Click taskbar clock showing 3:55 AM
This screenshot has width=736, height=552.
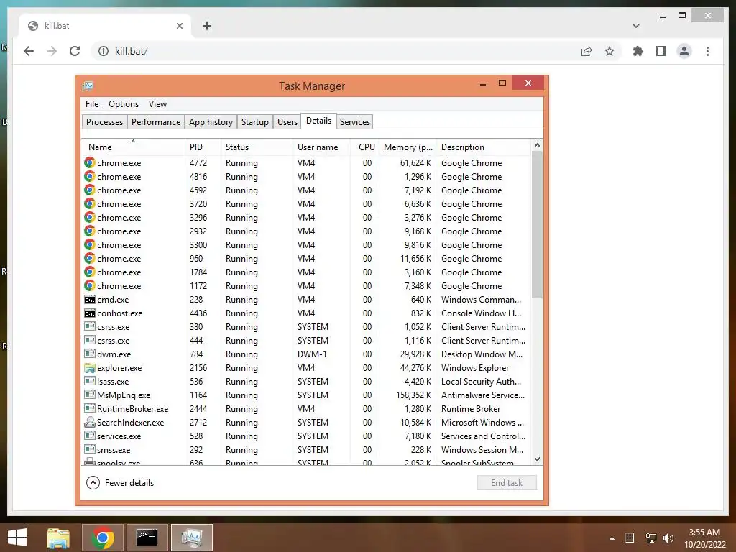[704, 538]
